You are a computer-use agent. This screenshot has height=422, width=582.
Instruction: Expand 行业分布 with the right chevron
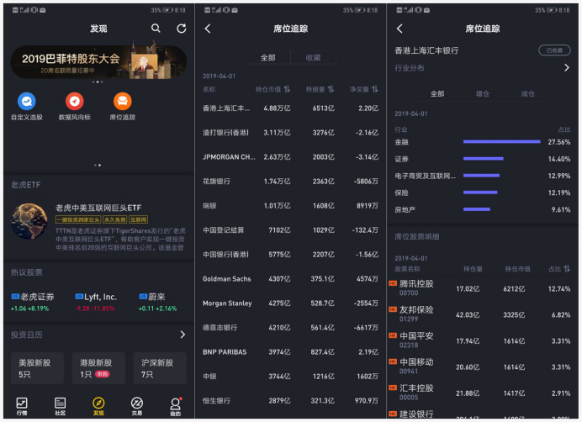coord(566,67)
